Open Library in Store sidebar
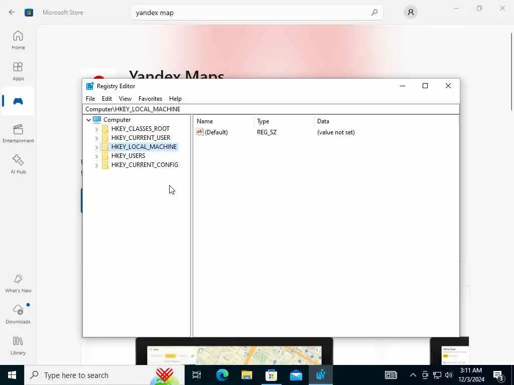This screenshot has width=514, height=385. pos(18,346)
